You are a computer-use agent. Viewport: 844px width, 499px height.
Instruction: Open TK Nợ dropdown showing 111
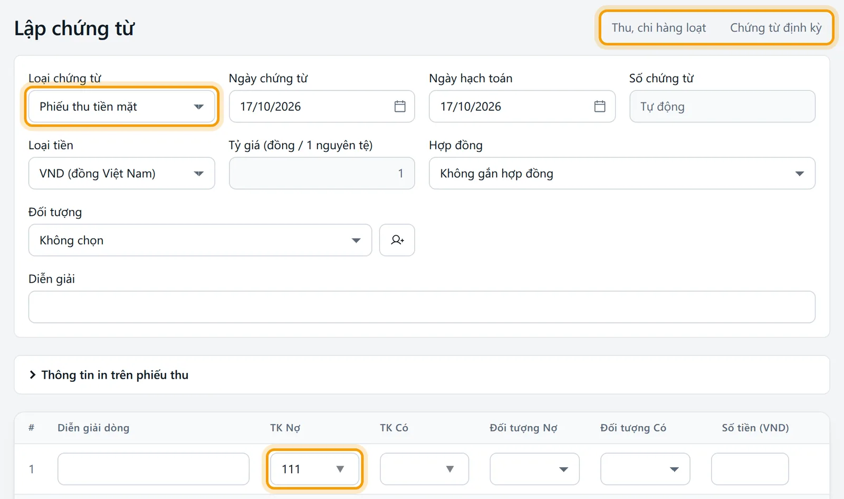point(314,469)
